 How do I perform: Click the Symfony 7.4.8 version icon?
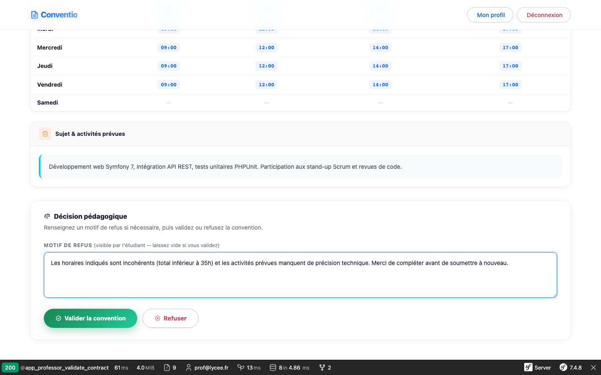pyautogui.click(x=563, y=367)
